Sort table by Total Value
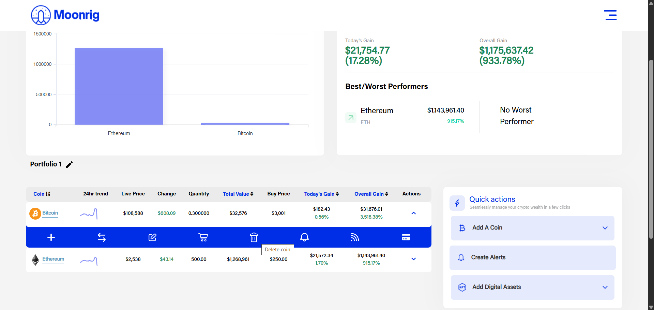Viewport: 654px width, 310px height. point(238,194)
